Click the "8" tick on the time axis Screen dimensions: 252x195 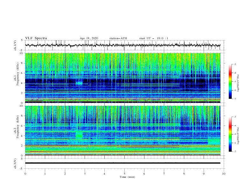pos(184,174)
